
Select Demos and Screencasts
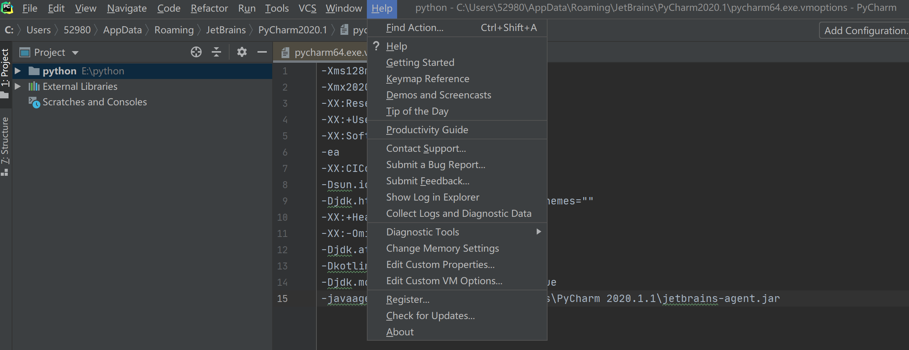click(x=457, y=95)
